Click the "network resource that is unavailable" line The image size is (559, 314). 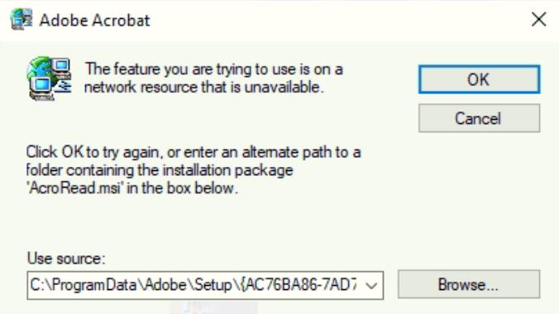[x=204, y=87]
